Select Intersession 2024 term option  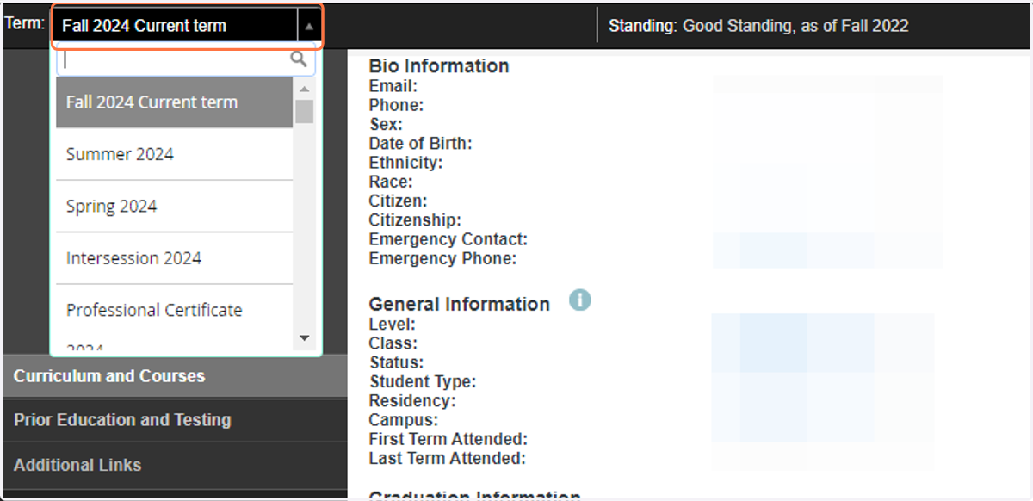(175, 258)
